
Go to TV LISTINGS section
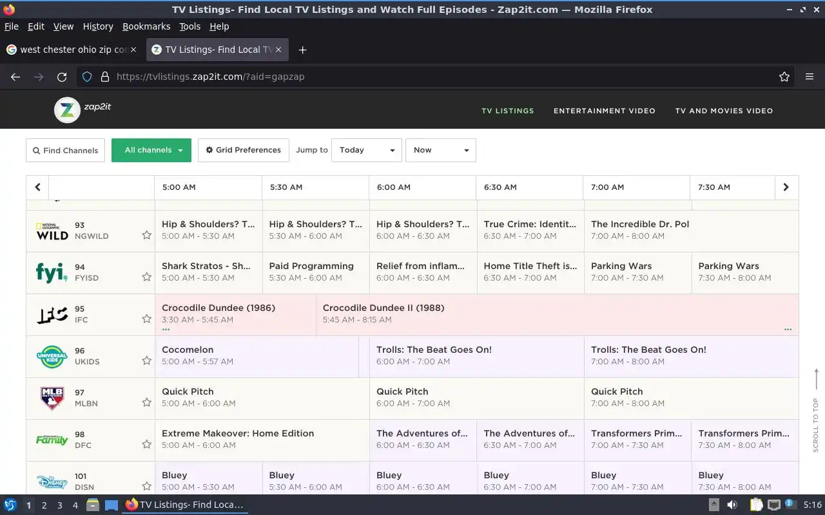pyautogui.click(x=508, y=111)
